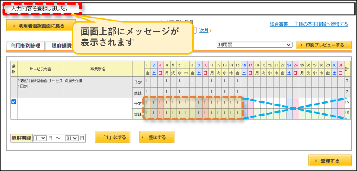Open the 適用期間 end day dropdown showing 31
357x171 pixels.
click(x=72, y=138)
